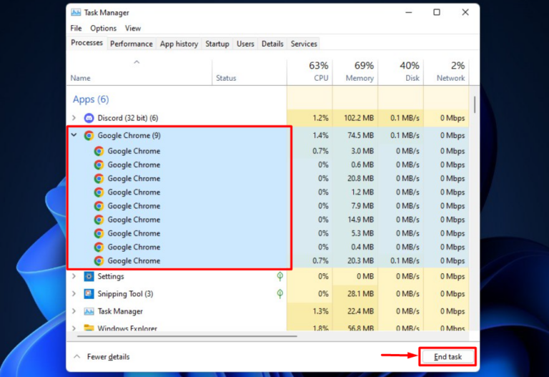
Task: Go to the Services tab
Action: click(x=304, y=44)
